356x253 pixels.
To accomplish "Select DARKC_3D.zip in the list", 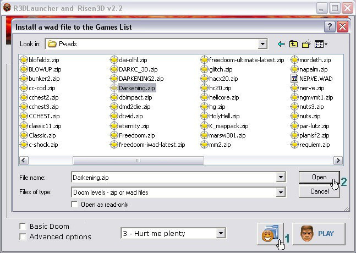I will [x=138, y=69].
